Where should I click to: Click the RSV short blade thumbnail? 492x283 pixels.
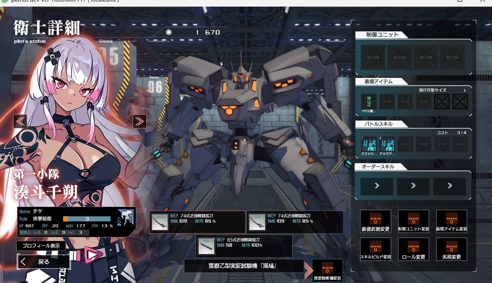pyautogui.click(x=206, y=246)
